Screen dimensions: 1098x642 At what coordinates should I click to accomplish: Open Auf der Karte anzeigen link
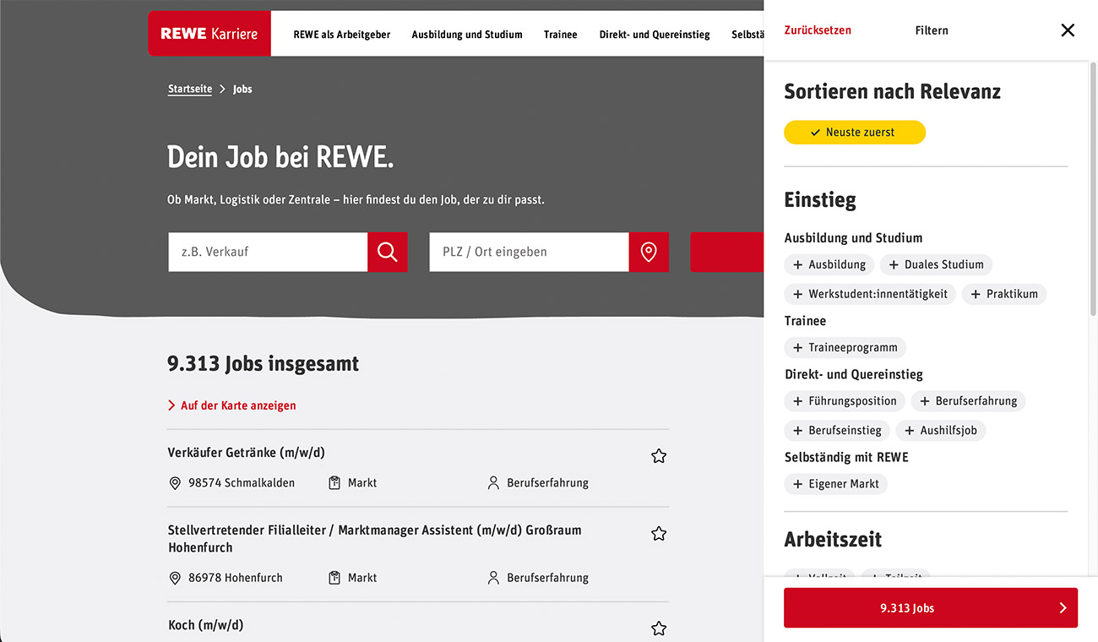(232, 405)
